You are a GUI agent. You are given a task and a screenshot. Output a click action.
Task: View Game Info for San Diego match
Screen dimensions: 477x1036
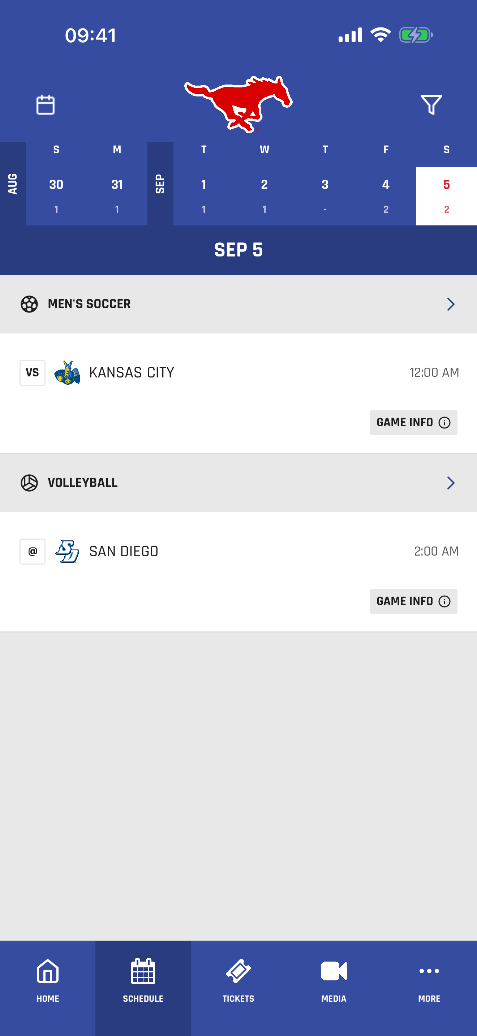(x=413, y=601)
